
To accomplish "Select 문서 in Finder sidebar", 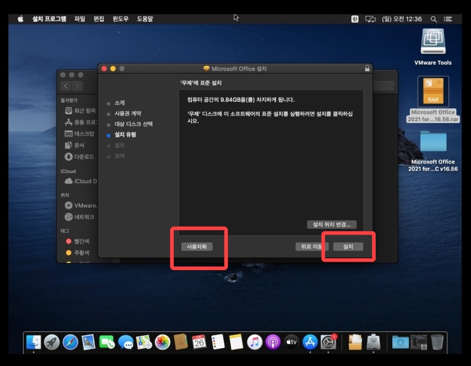I will tap(75, 145).
